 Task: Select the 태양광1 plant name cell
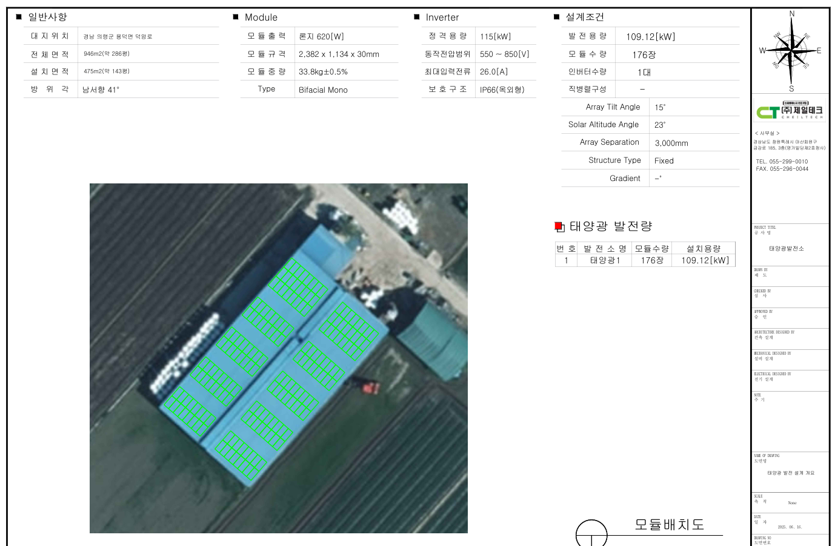605,260
